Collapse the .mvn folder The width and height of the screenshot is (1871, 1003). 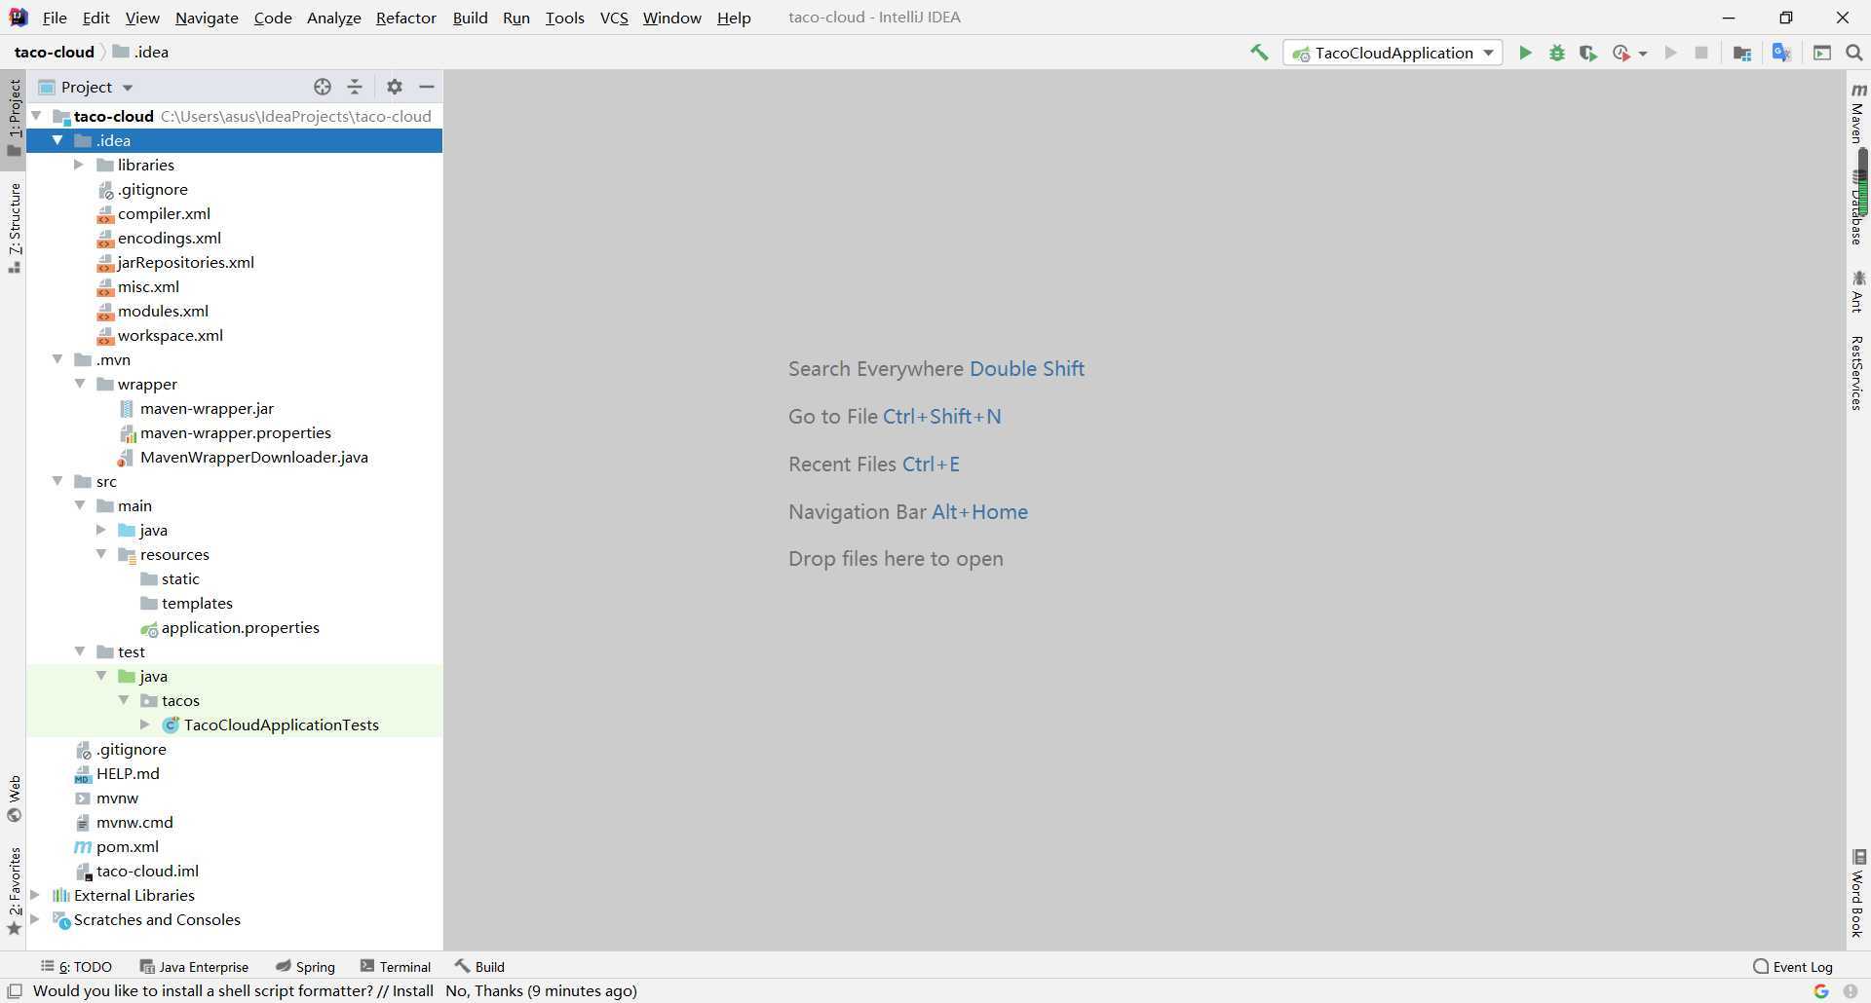57,359
